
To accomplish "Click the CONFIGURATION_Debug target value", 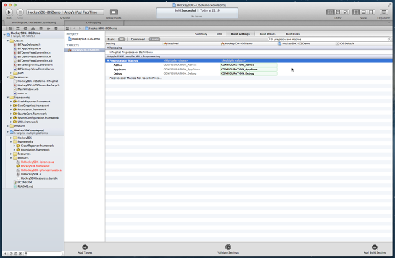I will pos(249,73).
